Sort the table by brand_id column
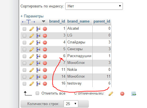This screenshot has height=108, width=147. (x=57, y=21)
